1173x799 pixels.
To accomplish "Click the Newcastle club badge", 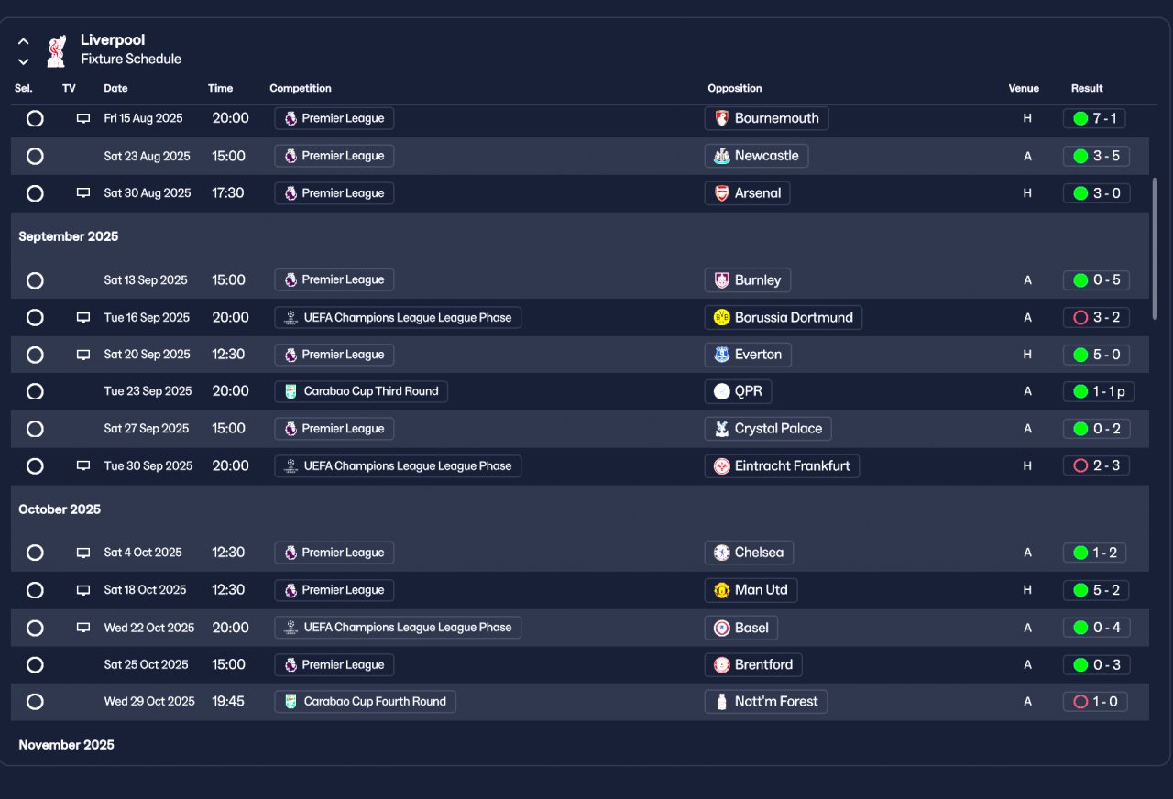I will tap(722, 156).
